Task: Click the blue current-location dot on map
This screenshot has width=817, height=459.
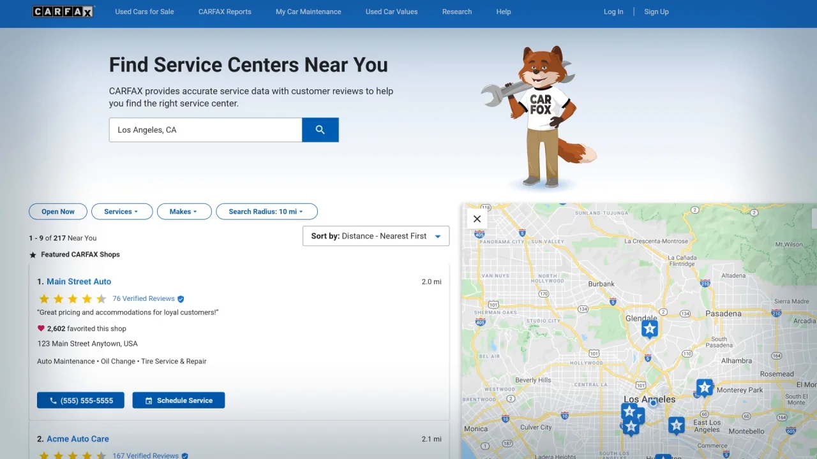Action: [653, 403]
